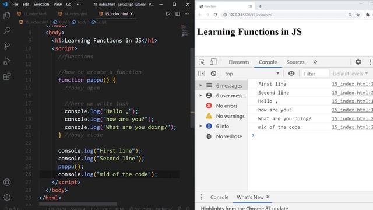The width and height of the screenshot is (373, 210).
Task: Click the editor vertical scrollbar
Action: pyautogui.click(x=192, y=88)
